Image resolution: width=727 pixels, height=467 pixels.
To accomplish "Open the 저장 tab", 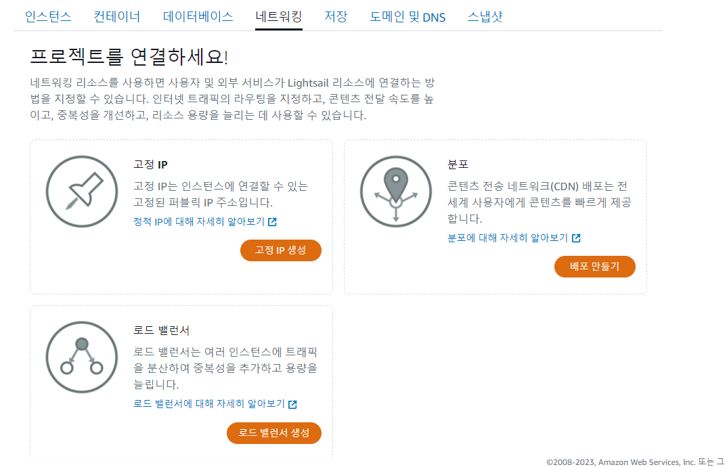I will coord(336,17).
